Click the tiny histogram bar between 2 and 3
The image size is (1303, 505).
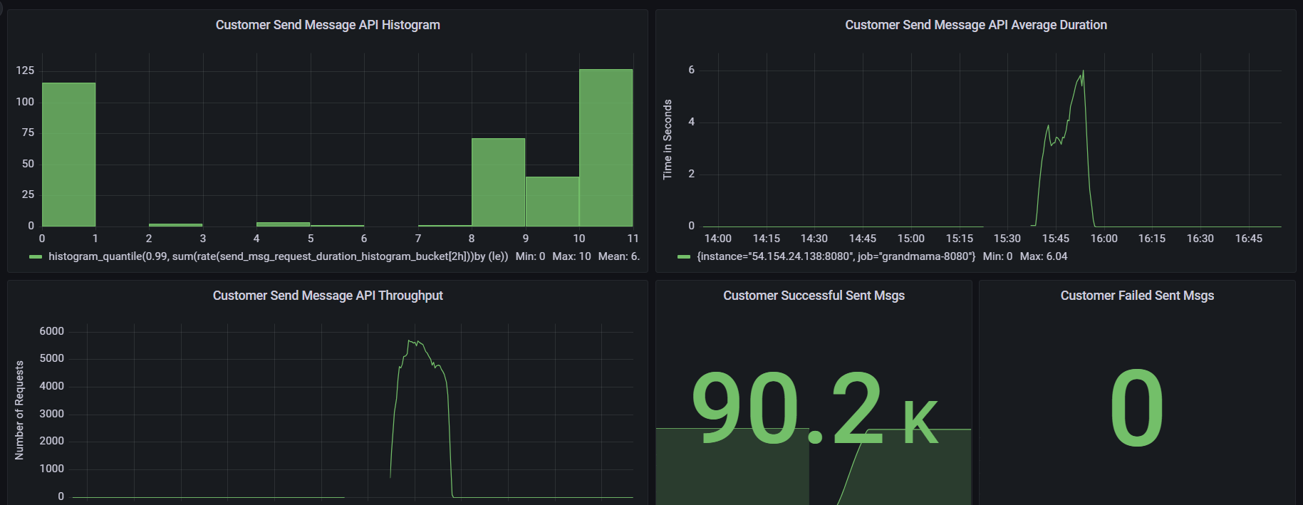(175, 225)
